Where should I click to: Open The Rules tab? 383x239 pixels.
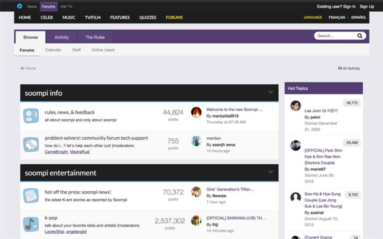pos(95,37)
